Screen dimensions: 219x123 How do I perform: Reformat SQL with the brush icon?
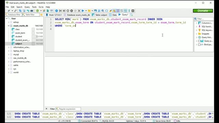[111, 11]
